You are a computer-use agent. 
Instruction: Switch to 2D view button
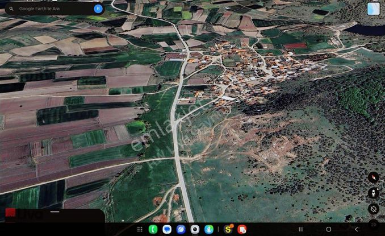374,225
